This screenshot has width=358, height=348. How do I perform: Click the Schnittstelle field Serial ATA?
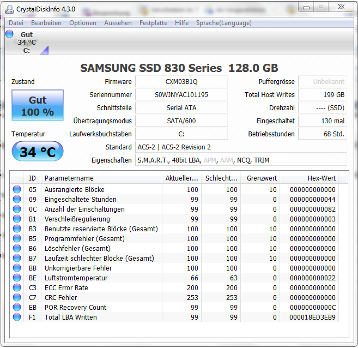[x=181, y=107]
